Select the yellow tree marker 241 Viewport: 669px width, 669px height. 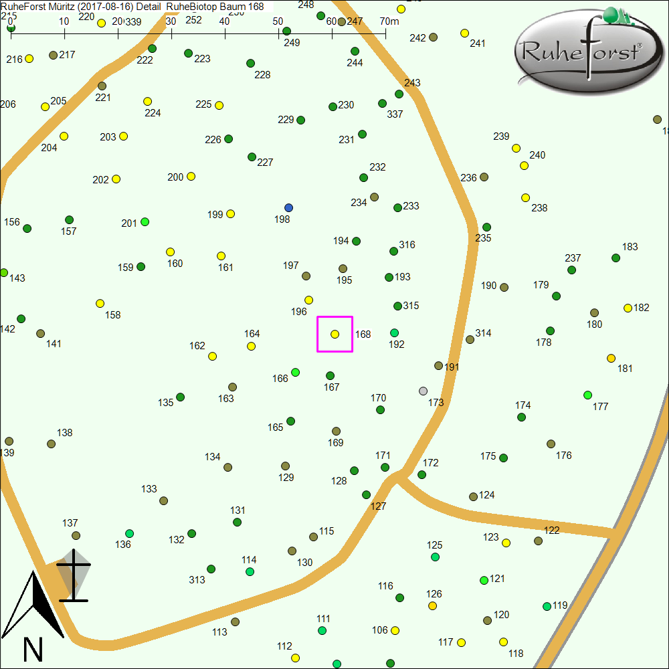coord(464,33)
